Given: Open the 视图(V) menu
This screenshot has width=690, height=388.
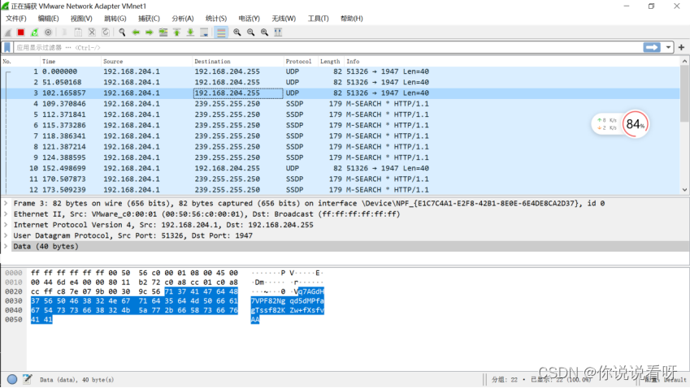Looking at the screenshot, I should click(x=81, y=19).
